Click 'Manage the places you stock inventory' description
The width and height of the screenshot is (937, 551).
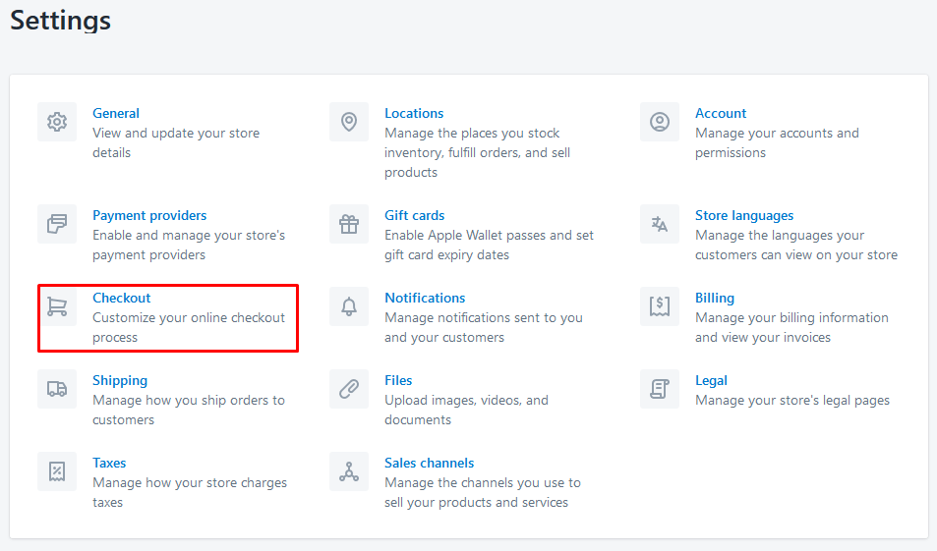478,153
